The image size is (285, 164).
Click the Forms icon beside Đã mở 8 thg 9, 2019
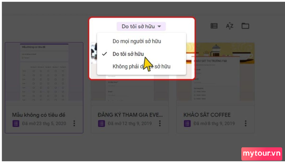pyautogui.click(x=187, y=124)
